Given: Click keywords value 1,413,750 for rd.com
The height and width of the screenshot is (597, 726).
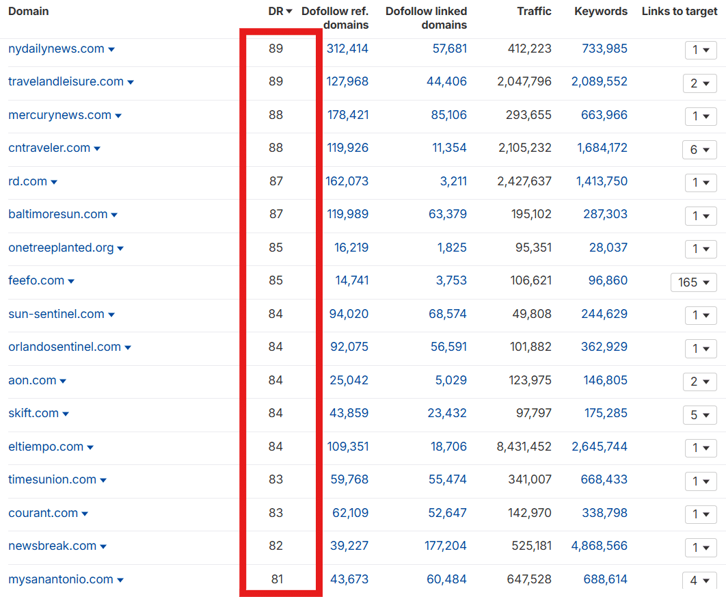Looking at the screenshot, I should (x=602, y=181).
